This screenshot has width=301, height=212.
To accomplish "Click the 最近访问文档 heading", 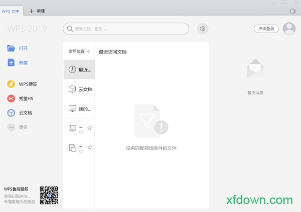I will 113,52.
